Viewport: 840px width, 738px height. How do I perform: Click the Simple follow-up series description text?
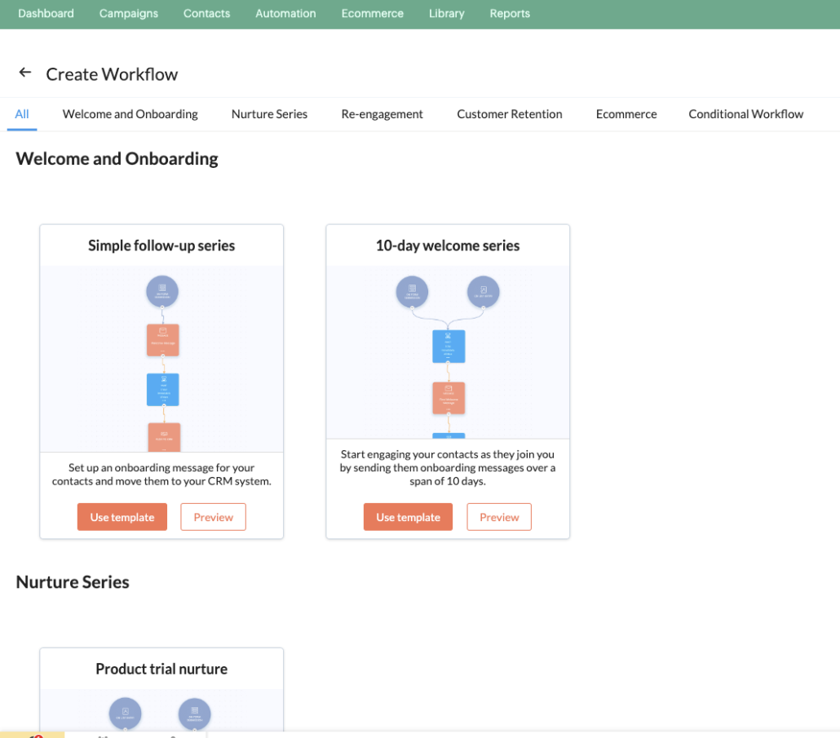pos(161,475)
